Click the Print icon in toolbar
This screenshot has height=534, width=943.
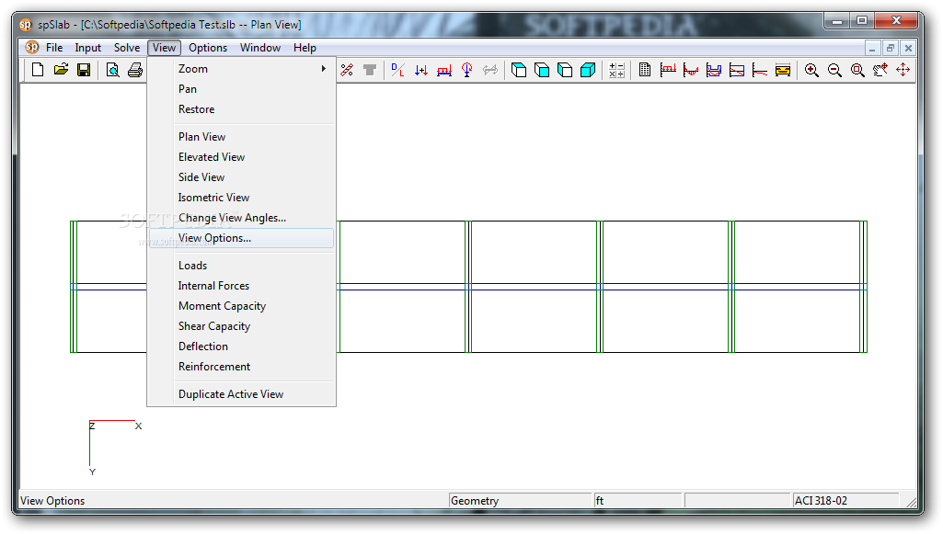point(135,70)
